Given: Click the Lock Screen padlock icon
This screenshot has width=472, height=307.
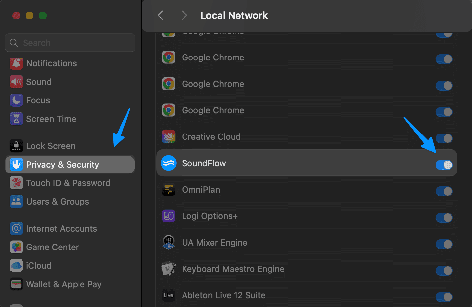Looking at the screenshot, I should pyautogui.click(x=16, y=146).
